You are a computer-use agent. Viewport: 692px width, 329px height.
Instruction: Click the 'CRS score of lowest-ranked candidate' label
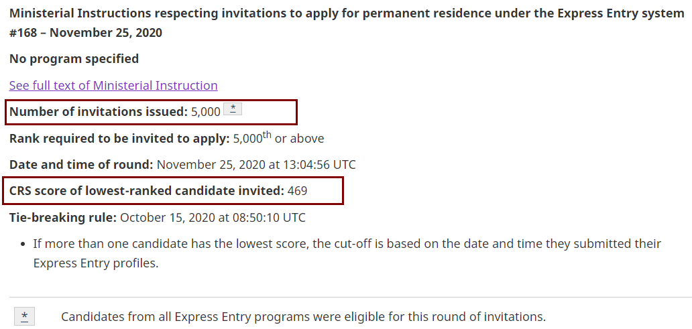[x=146, y=191]
